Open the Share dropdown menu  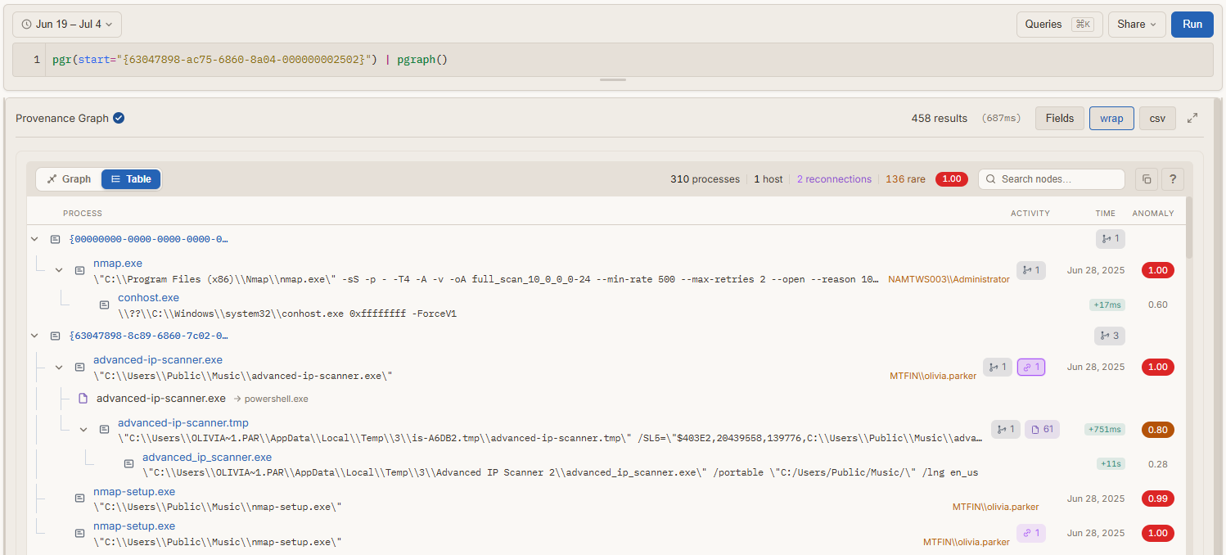[x=1137, y=24]
